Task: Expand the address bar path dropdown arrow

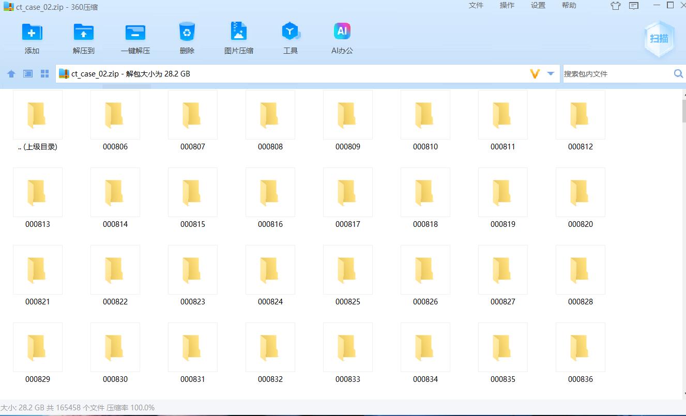Action: pos(551,74)
